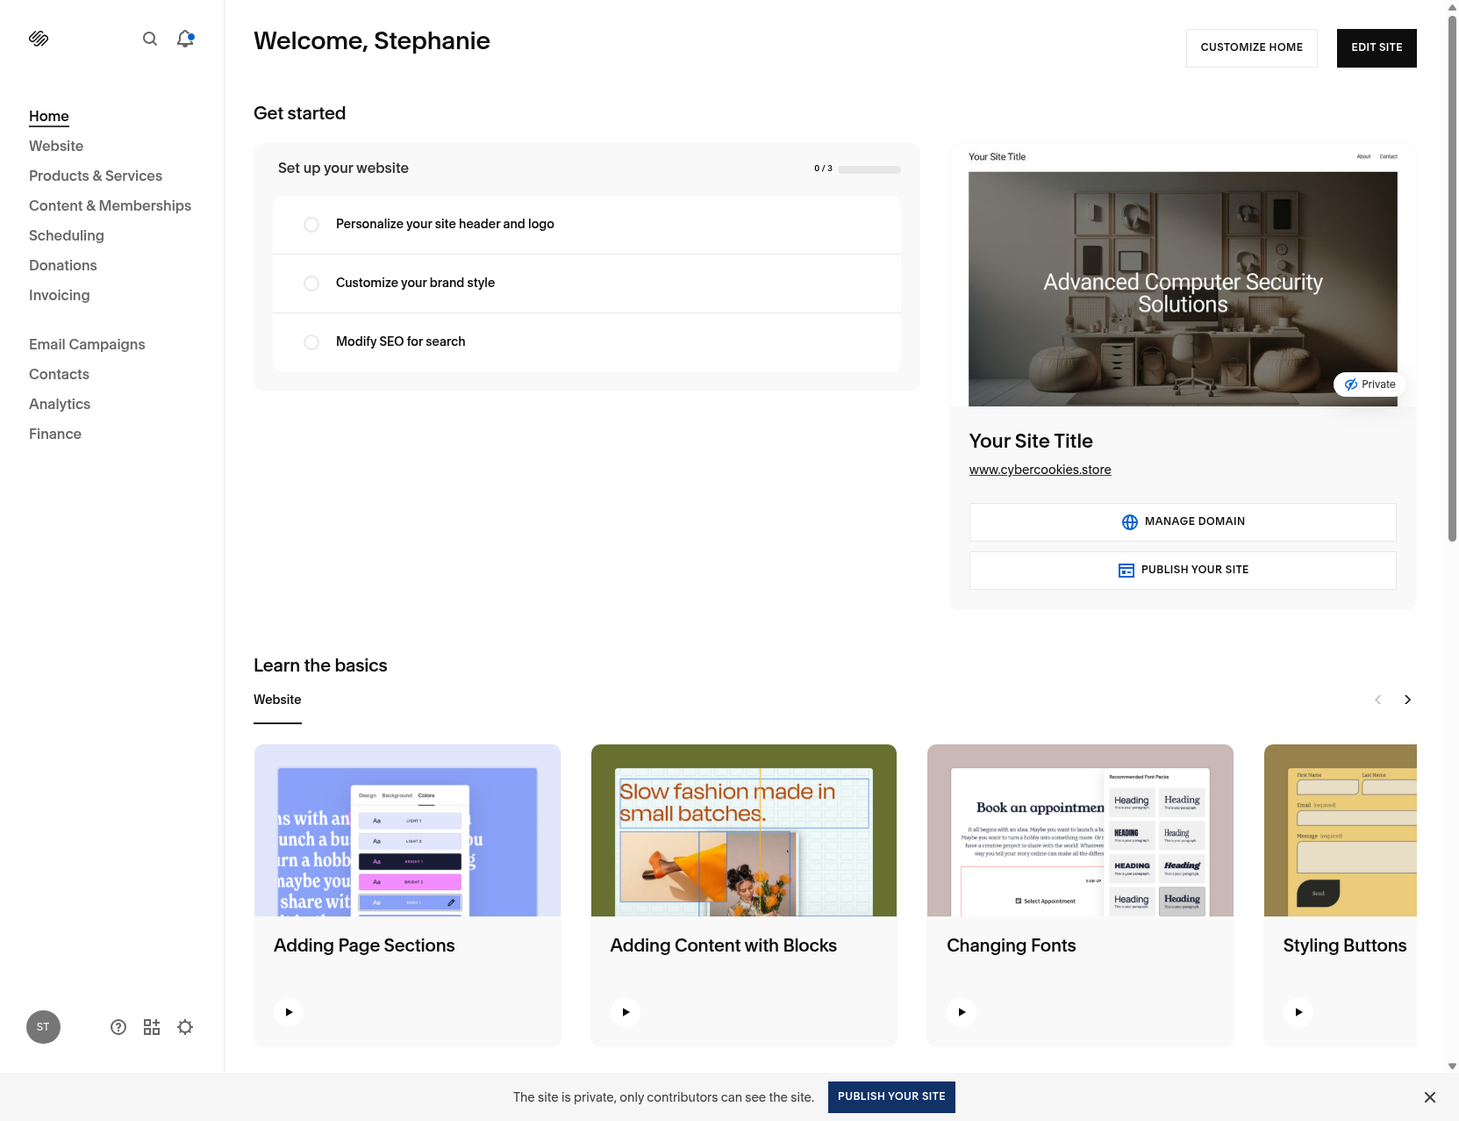Viewport: 1459px width, 1121px height.
Task: Open the www.cybercookies.store link
Action: [x=1040, y=470]
